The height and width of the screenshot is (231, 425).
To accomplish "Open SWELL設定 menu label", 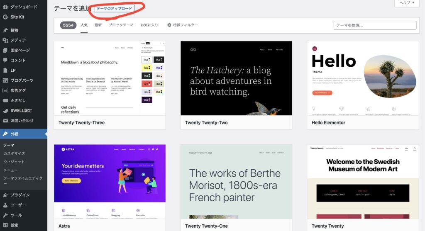I will (21, 110).
